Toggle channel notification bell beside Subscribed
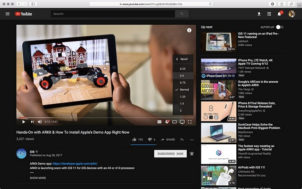Image resolution: width=302 pixels, height=189 pixels. pos(192,154)
